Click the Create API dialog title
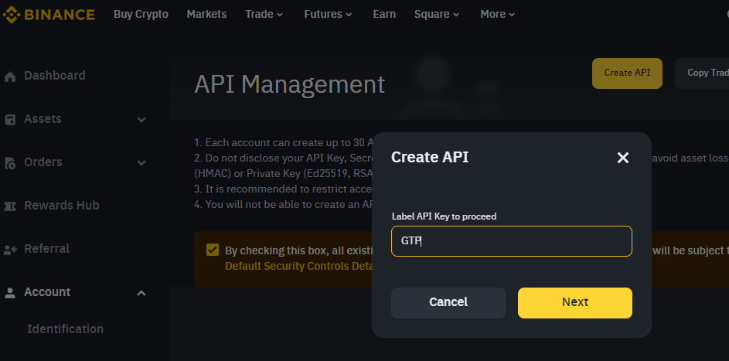The width and height of the screenshot is (729, 361). tap(430, 158)
